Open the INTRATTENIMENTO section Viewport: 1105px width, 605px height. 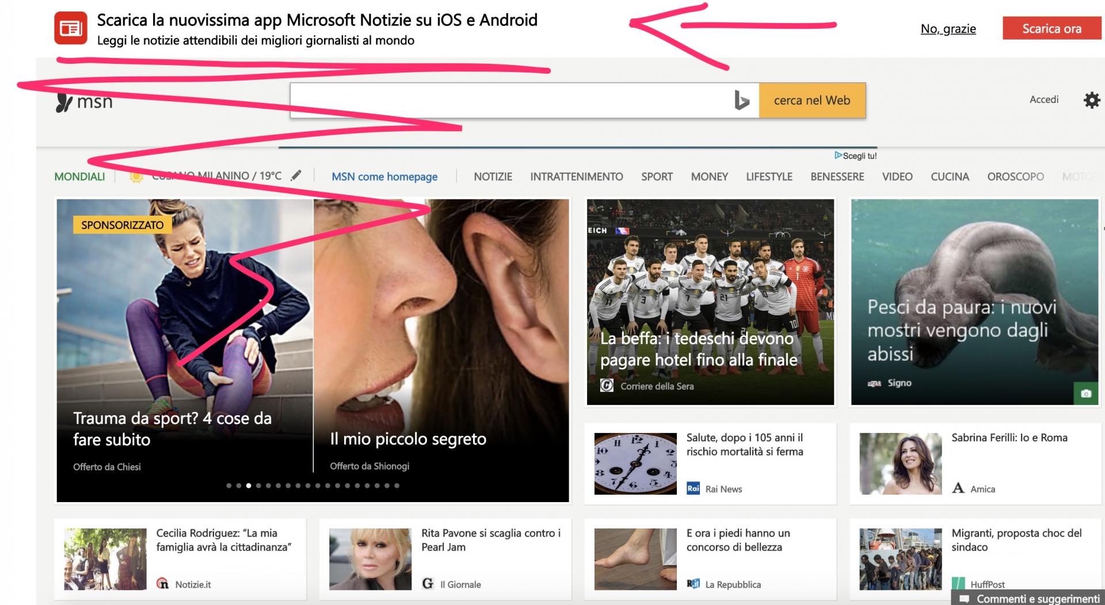tap(577, 177)
